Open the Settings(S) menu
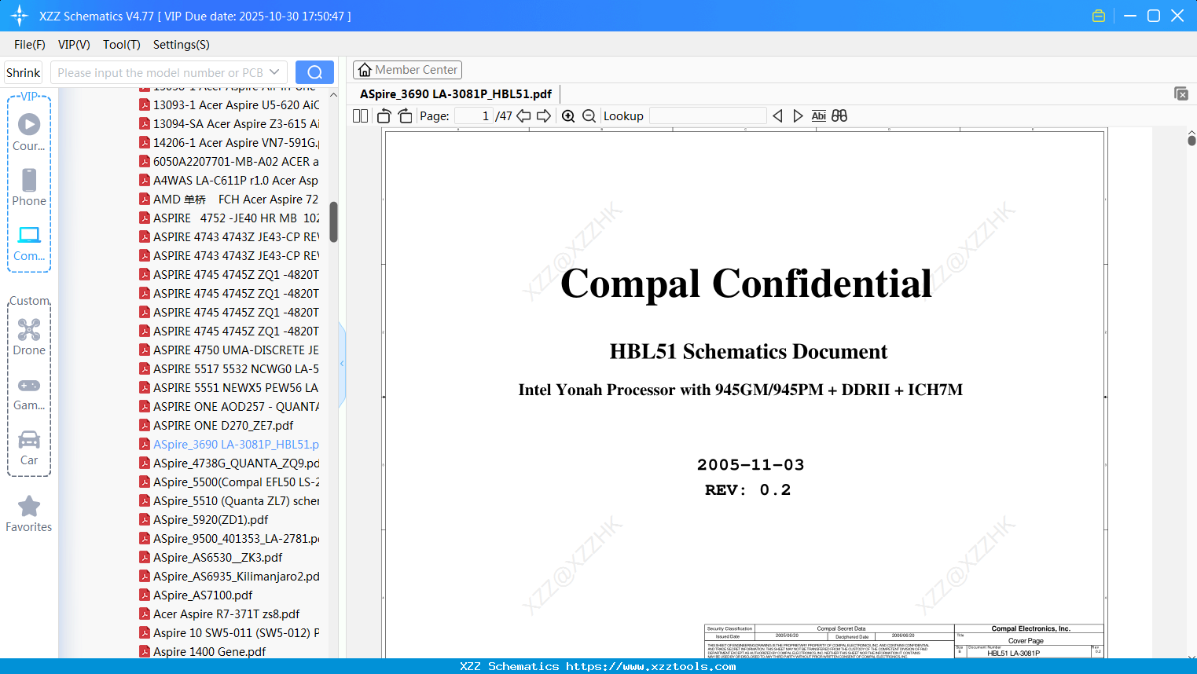Viewport: 1197px width, 674px height. pos(182,45)
